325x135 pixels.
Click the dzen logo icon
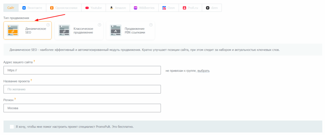208,8
